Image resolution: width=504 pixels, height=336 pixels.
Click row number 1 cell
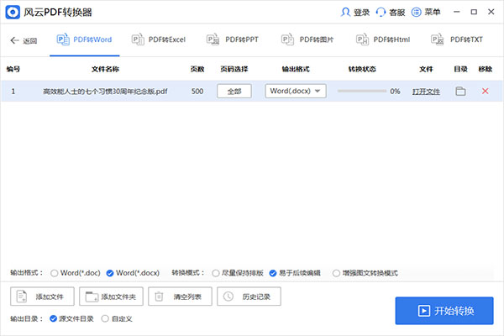click(x=13, y=92)
